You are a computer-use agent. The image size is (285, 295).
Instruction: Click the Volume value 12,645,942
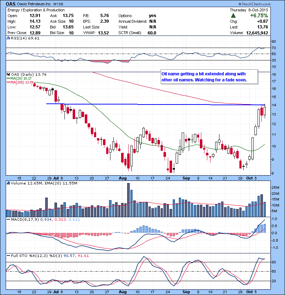(x=257, y=33)
